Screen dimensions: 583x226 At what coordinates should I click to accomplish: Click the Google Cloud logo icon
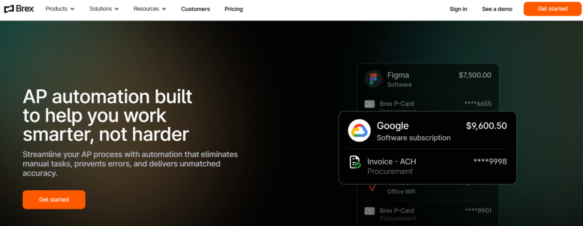[360, 131]
